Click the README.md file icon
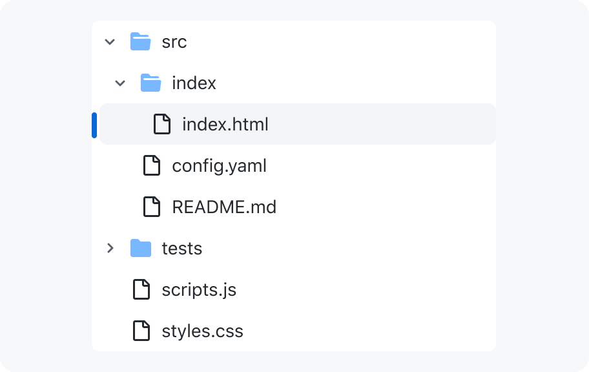 (x=152, y=207)
